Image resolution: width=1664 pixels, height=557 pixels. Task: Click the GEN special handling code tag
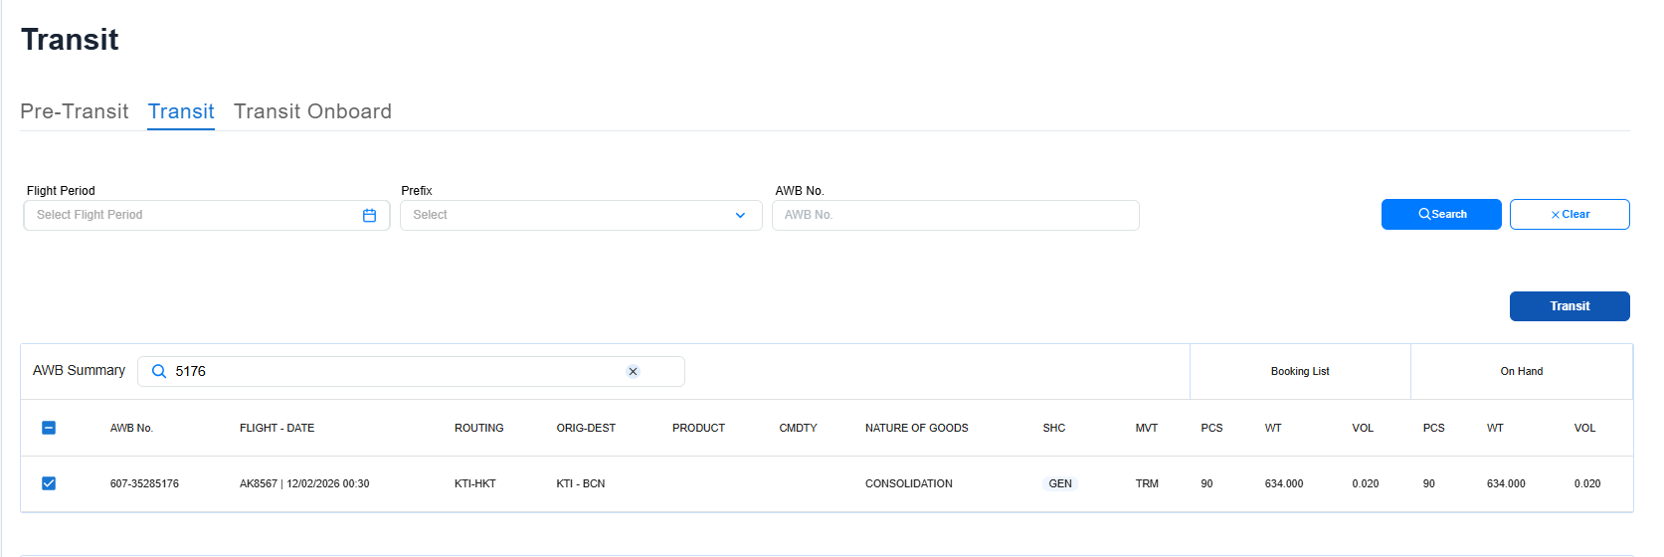[1059, 483]
